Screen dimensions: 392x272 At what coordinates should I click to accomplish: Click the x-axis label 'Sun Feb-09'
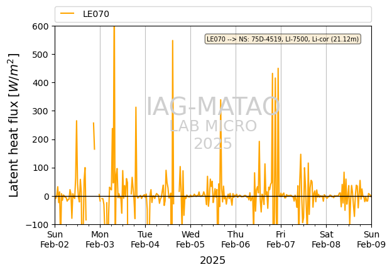(x=371, y=239)
